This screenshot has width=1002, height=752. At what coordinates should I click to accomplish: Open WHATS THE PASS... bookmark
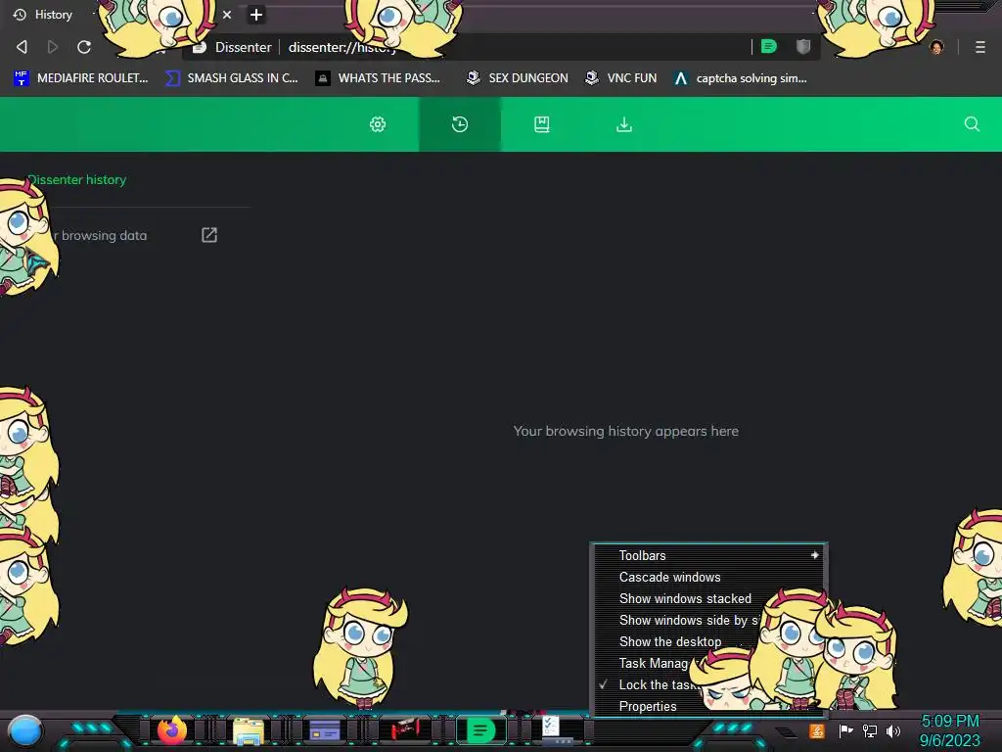click(x=379, y=78)
